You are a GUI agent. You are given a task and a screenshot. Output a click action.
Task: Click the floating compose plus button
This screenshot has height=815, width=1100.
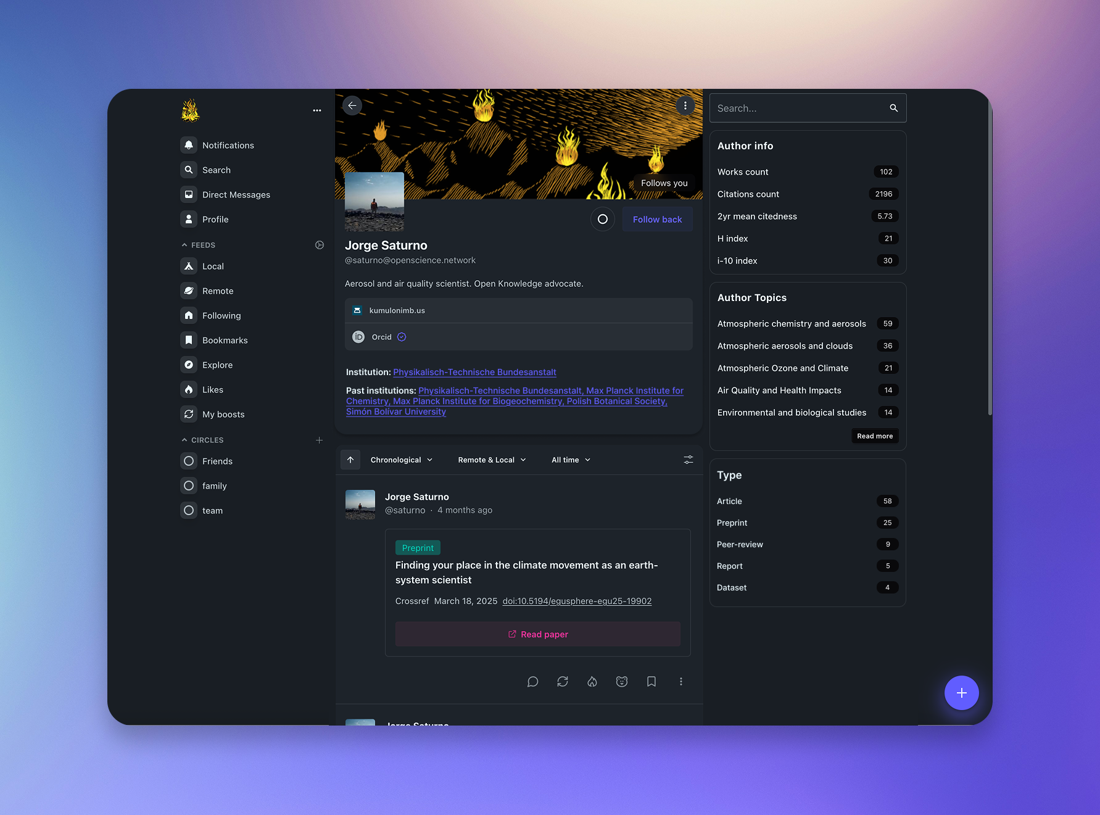(961, 693)
